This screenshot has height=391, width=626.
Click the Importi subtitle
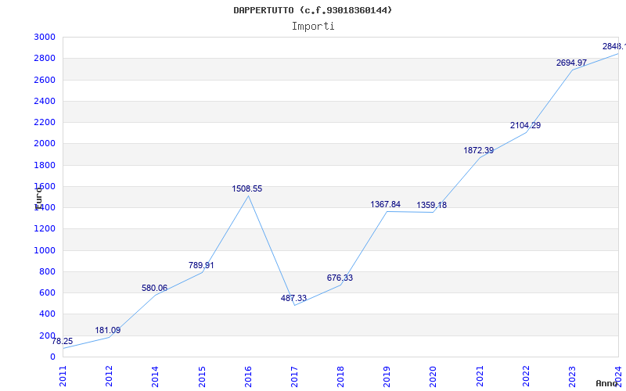(x=313, y=27)
